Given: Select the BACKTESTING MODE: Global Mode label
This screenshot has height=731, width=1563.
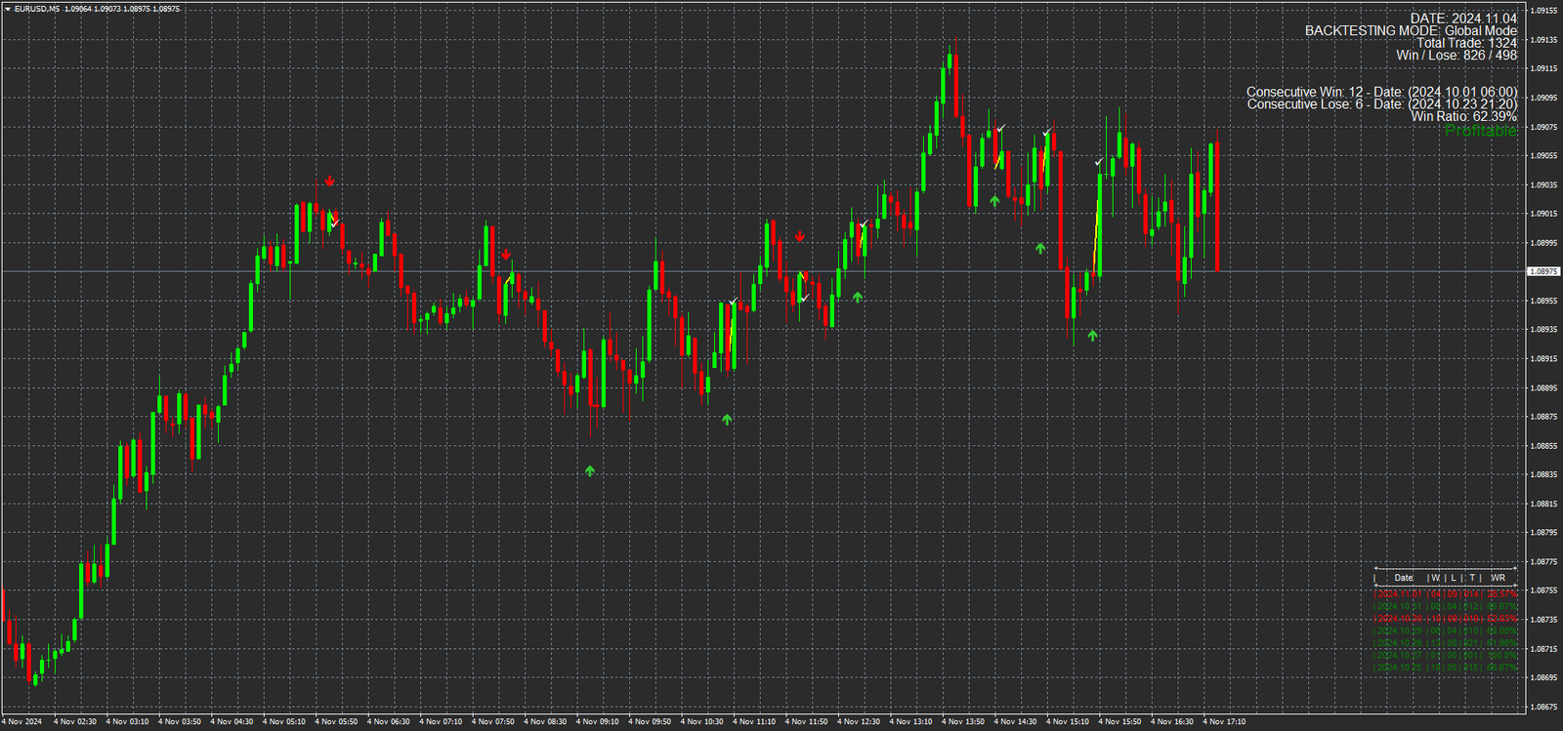Looking at the screenshot, I should (x=1411, y=31).
